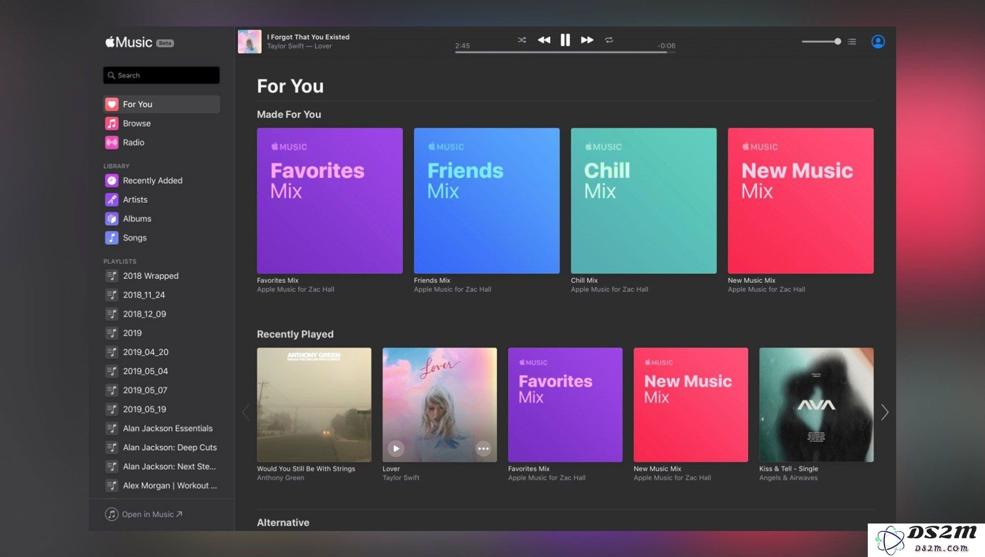Viewport: 985px width, 557px height.
Task: Click the Favorites Mix caption under Made For You
Action: tap(278, 280)
